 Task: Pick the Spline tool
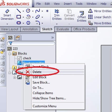click(38, 11)
